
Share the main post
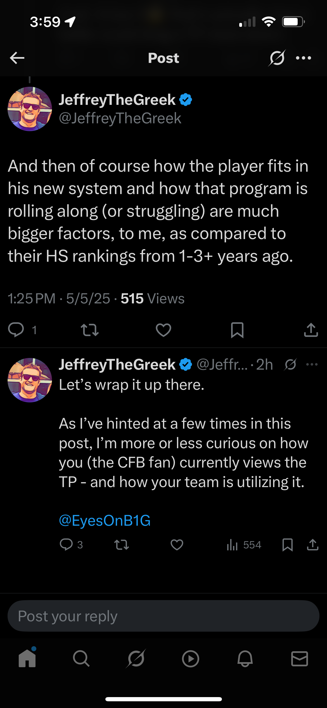[x=311, y=330]
